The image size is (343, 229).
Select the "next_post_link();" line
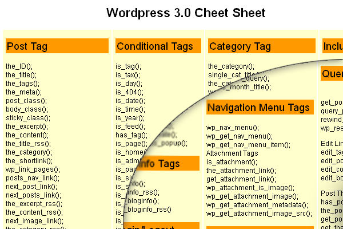coord(31,187)
